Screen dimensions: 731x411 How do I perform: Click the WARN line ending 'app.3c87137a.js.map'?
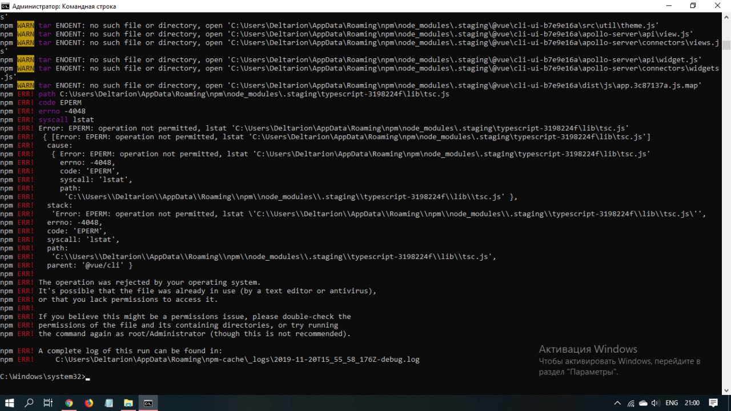tap(351, 85)
